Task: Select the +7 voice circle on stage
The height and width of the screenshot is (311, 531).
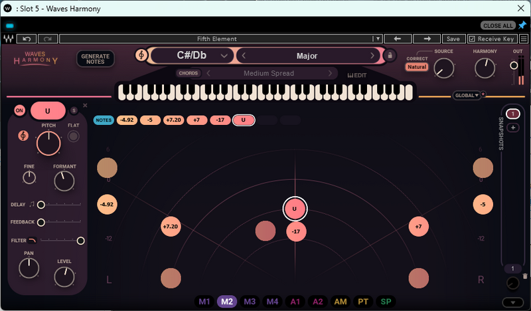Action: click(419, 227)
